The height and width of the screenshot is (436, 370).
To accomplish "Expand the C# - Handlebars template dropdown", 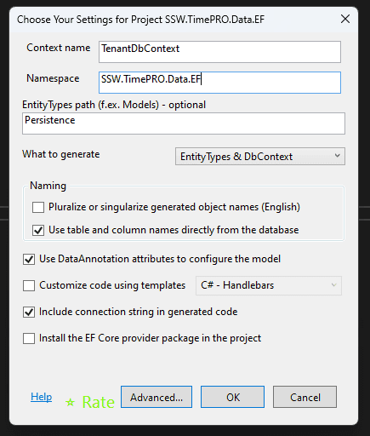I will tap(269, 285).
